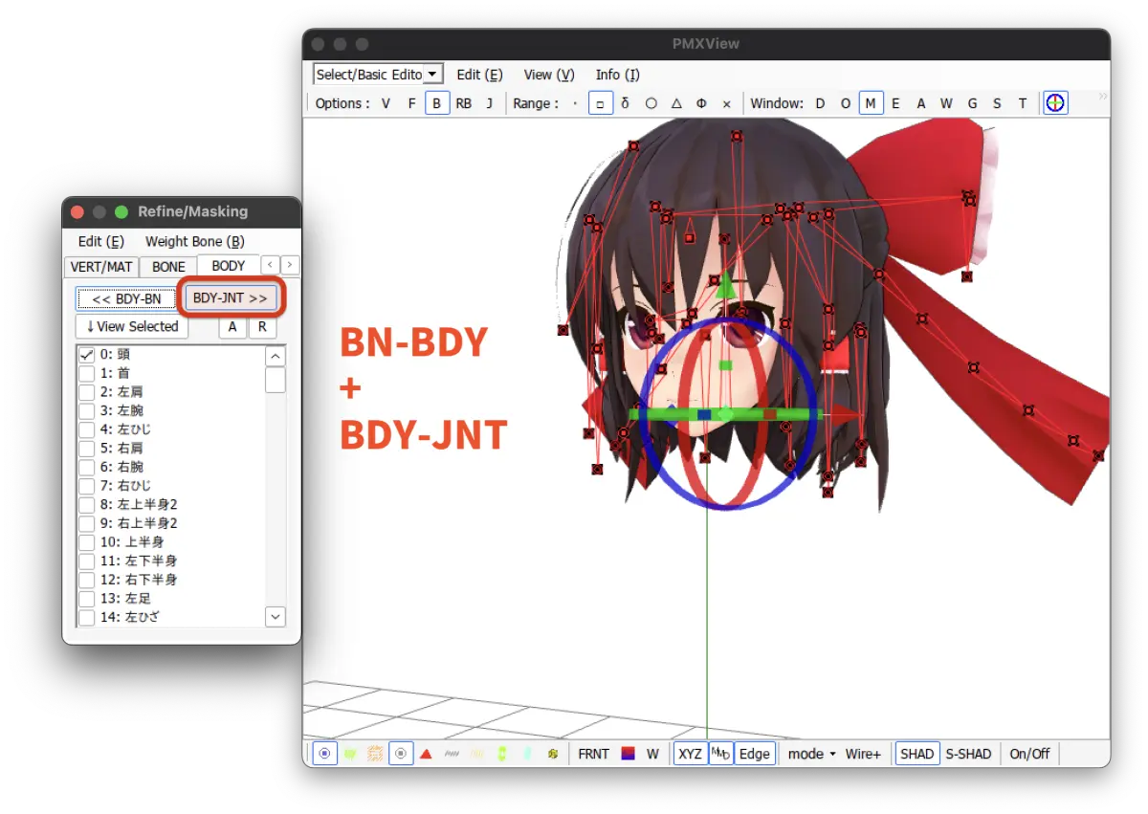Toggle vertex option V in PMXView
Image resolution: width=1148 pixels, height=814 pixels.
(386, 103)
